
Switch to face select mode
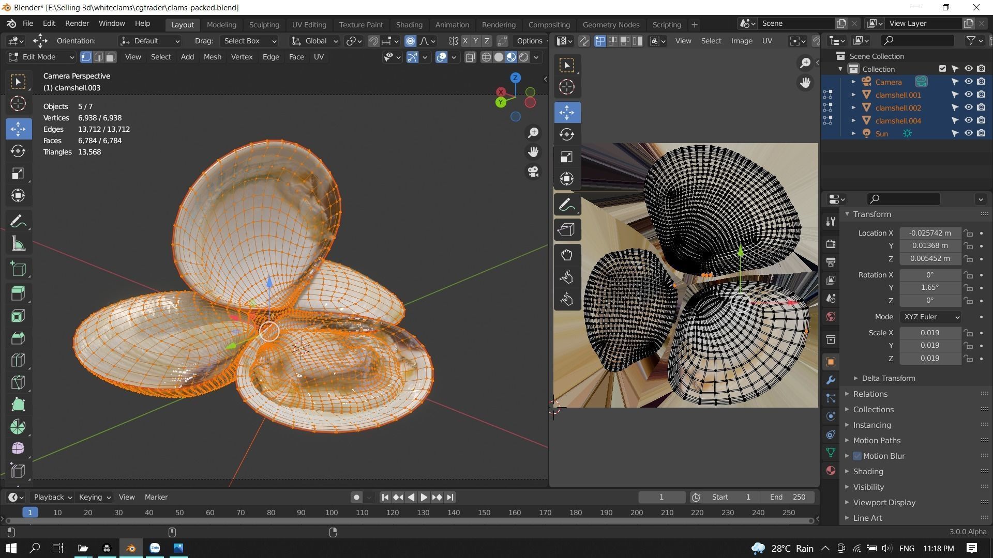coord(111,57)
